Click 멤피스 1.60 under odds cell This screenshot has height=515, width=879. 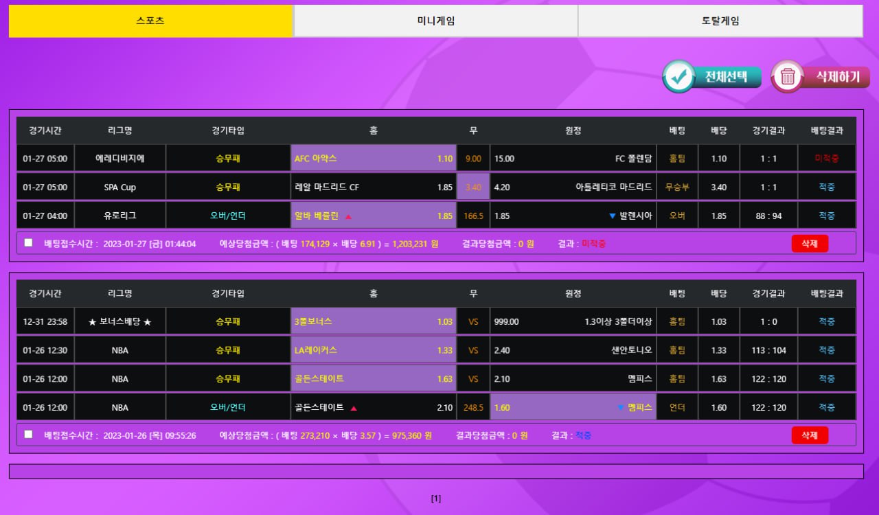click(573, 407)
